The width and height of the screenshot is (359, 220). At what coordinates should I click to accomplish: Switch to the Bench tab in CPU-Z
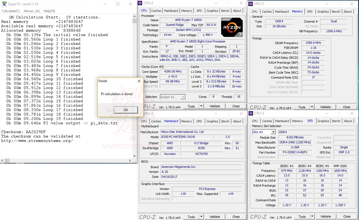(225, 10)
